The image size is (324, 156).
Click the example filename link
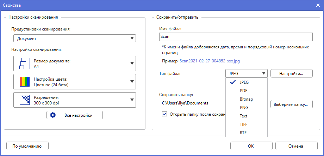pos(210,61)
